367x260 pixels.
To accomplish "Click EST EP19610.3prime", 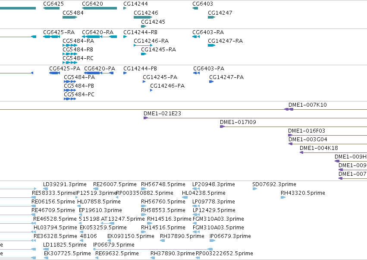I will pos(100,210).
